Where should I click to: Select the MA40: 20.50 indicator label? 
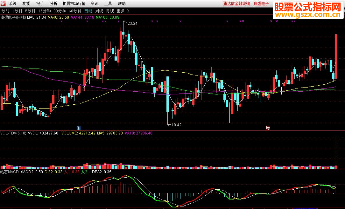coord(58,17)
